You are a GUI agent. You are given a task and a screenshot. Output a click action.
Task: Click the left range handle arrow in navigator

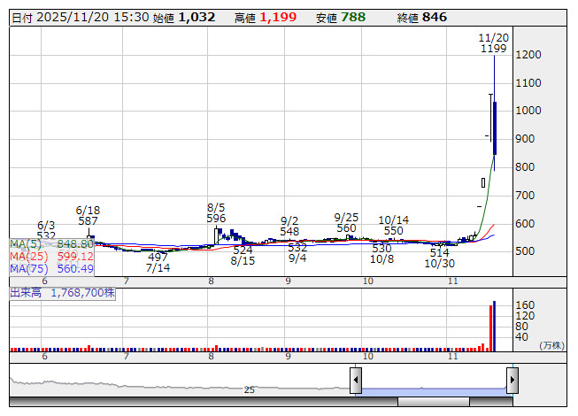pos(356,381)
